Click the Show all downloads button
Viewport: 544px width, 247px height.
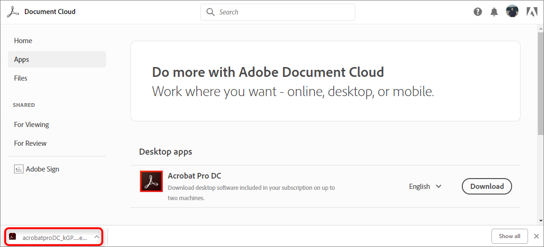pyautogui.click(x=509, y=236)
